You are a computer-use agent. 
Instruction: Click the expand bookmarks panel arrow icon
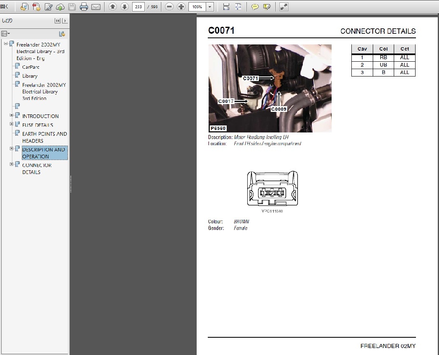point(65,21)
